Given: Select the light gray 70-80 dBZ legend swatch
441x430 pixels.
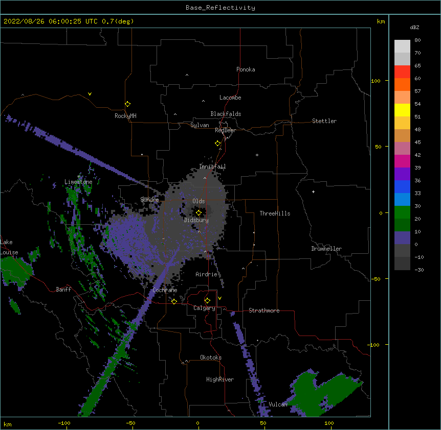Looking at the screenshot, I should [x=402, y=46].
